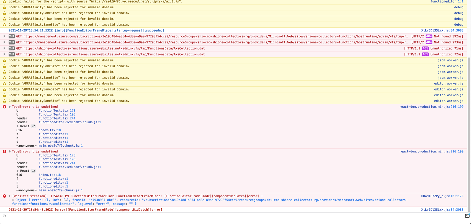The height and width of the screenshot is (224, 471).
Task: Open main.ebe2c7f9.chunk.js:1 in the second TypeError stack
Action: (61, 191)
